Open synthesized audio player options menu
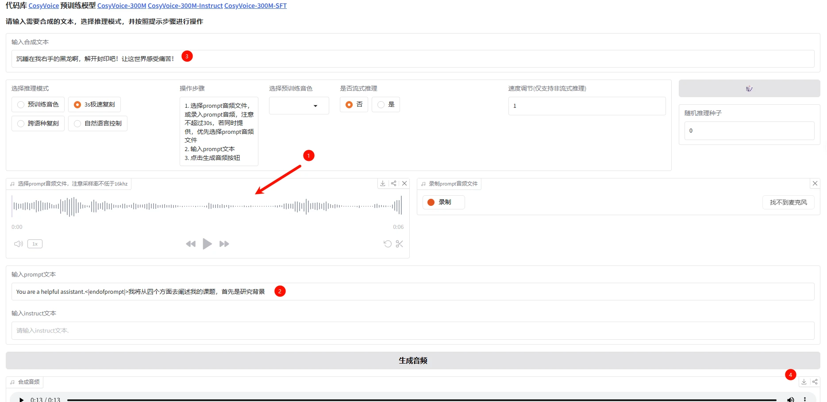 (x=805, y=399)
